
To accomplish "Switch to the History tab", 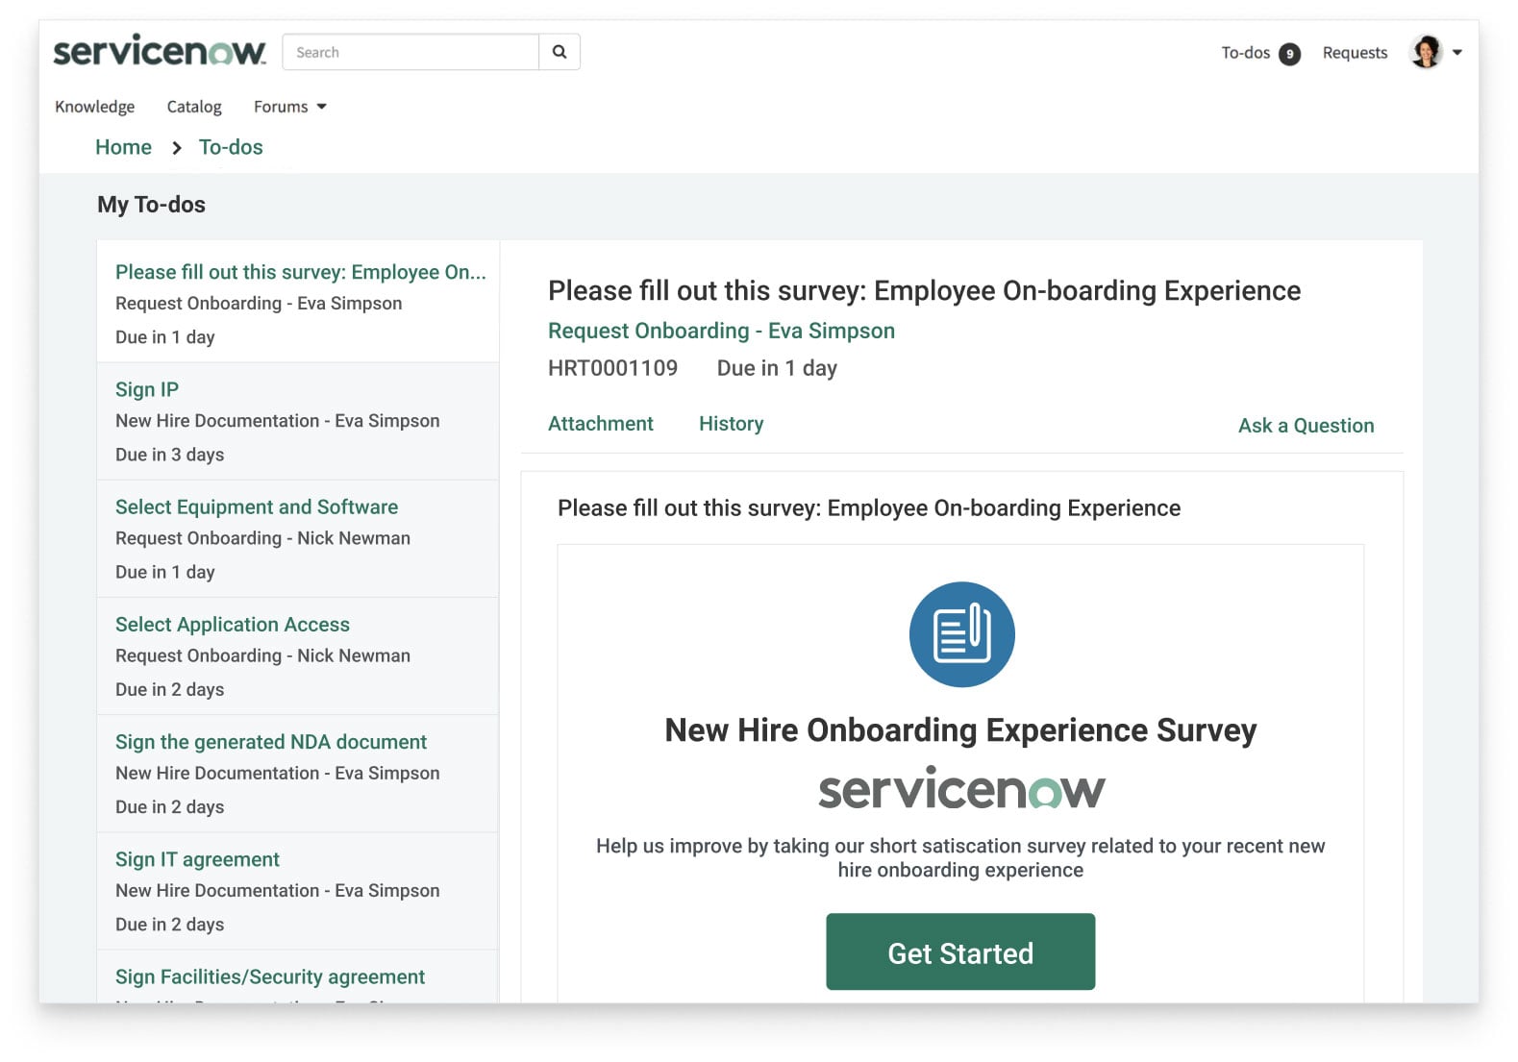I will pos(731,424).
